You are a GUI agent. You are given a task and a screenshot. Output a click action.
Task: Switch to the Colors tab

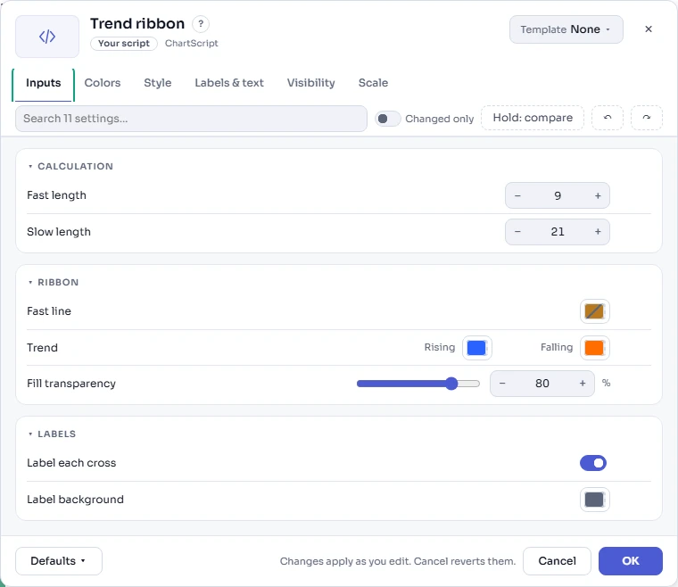(103, 83)
